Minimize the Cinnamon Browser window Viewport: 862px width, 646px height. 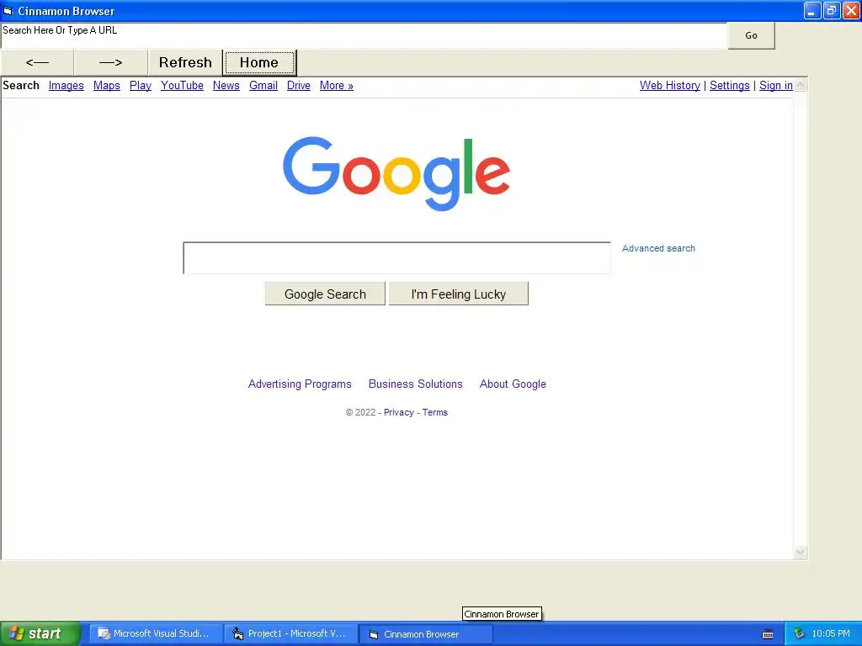coord(812,11)
